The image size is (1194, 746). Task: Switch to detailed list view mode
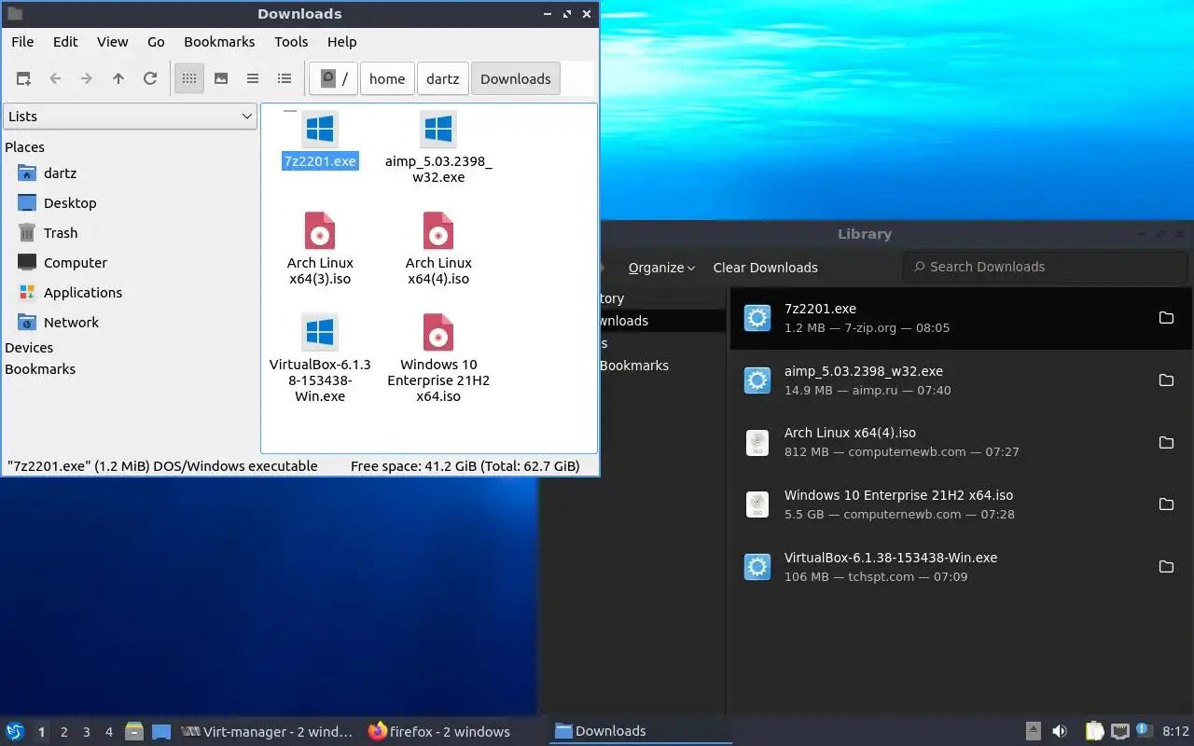click(x=285, y=79)
